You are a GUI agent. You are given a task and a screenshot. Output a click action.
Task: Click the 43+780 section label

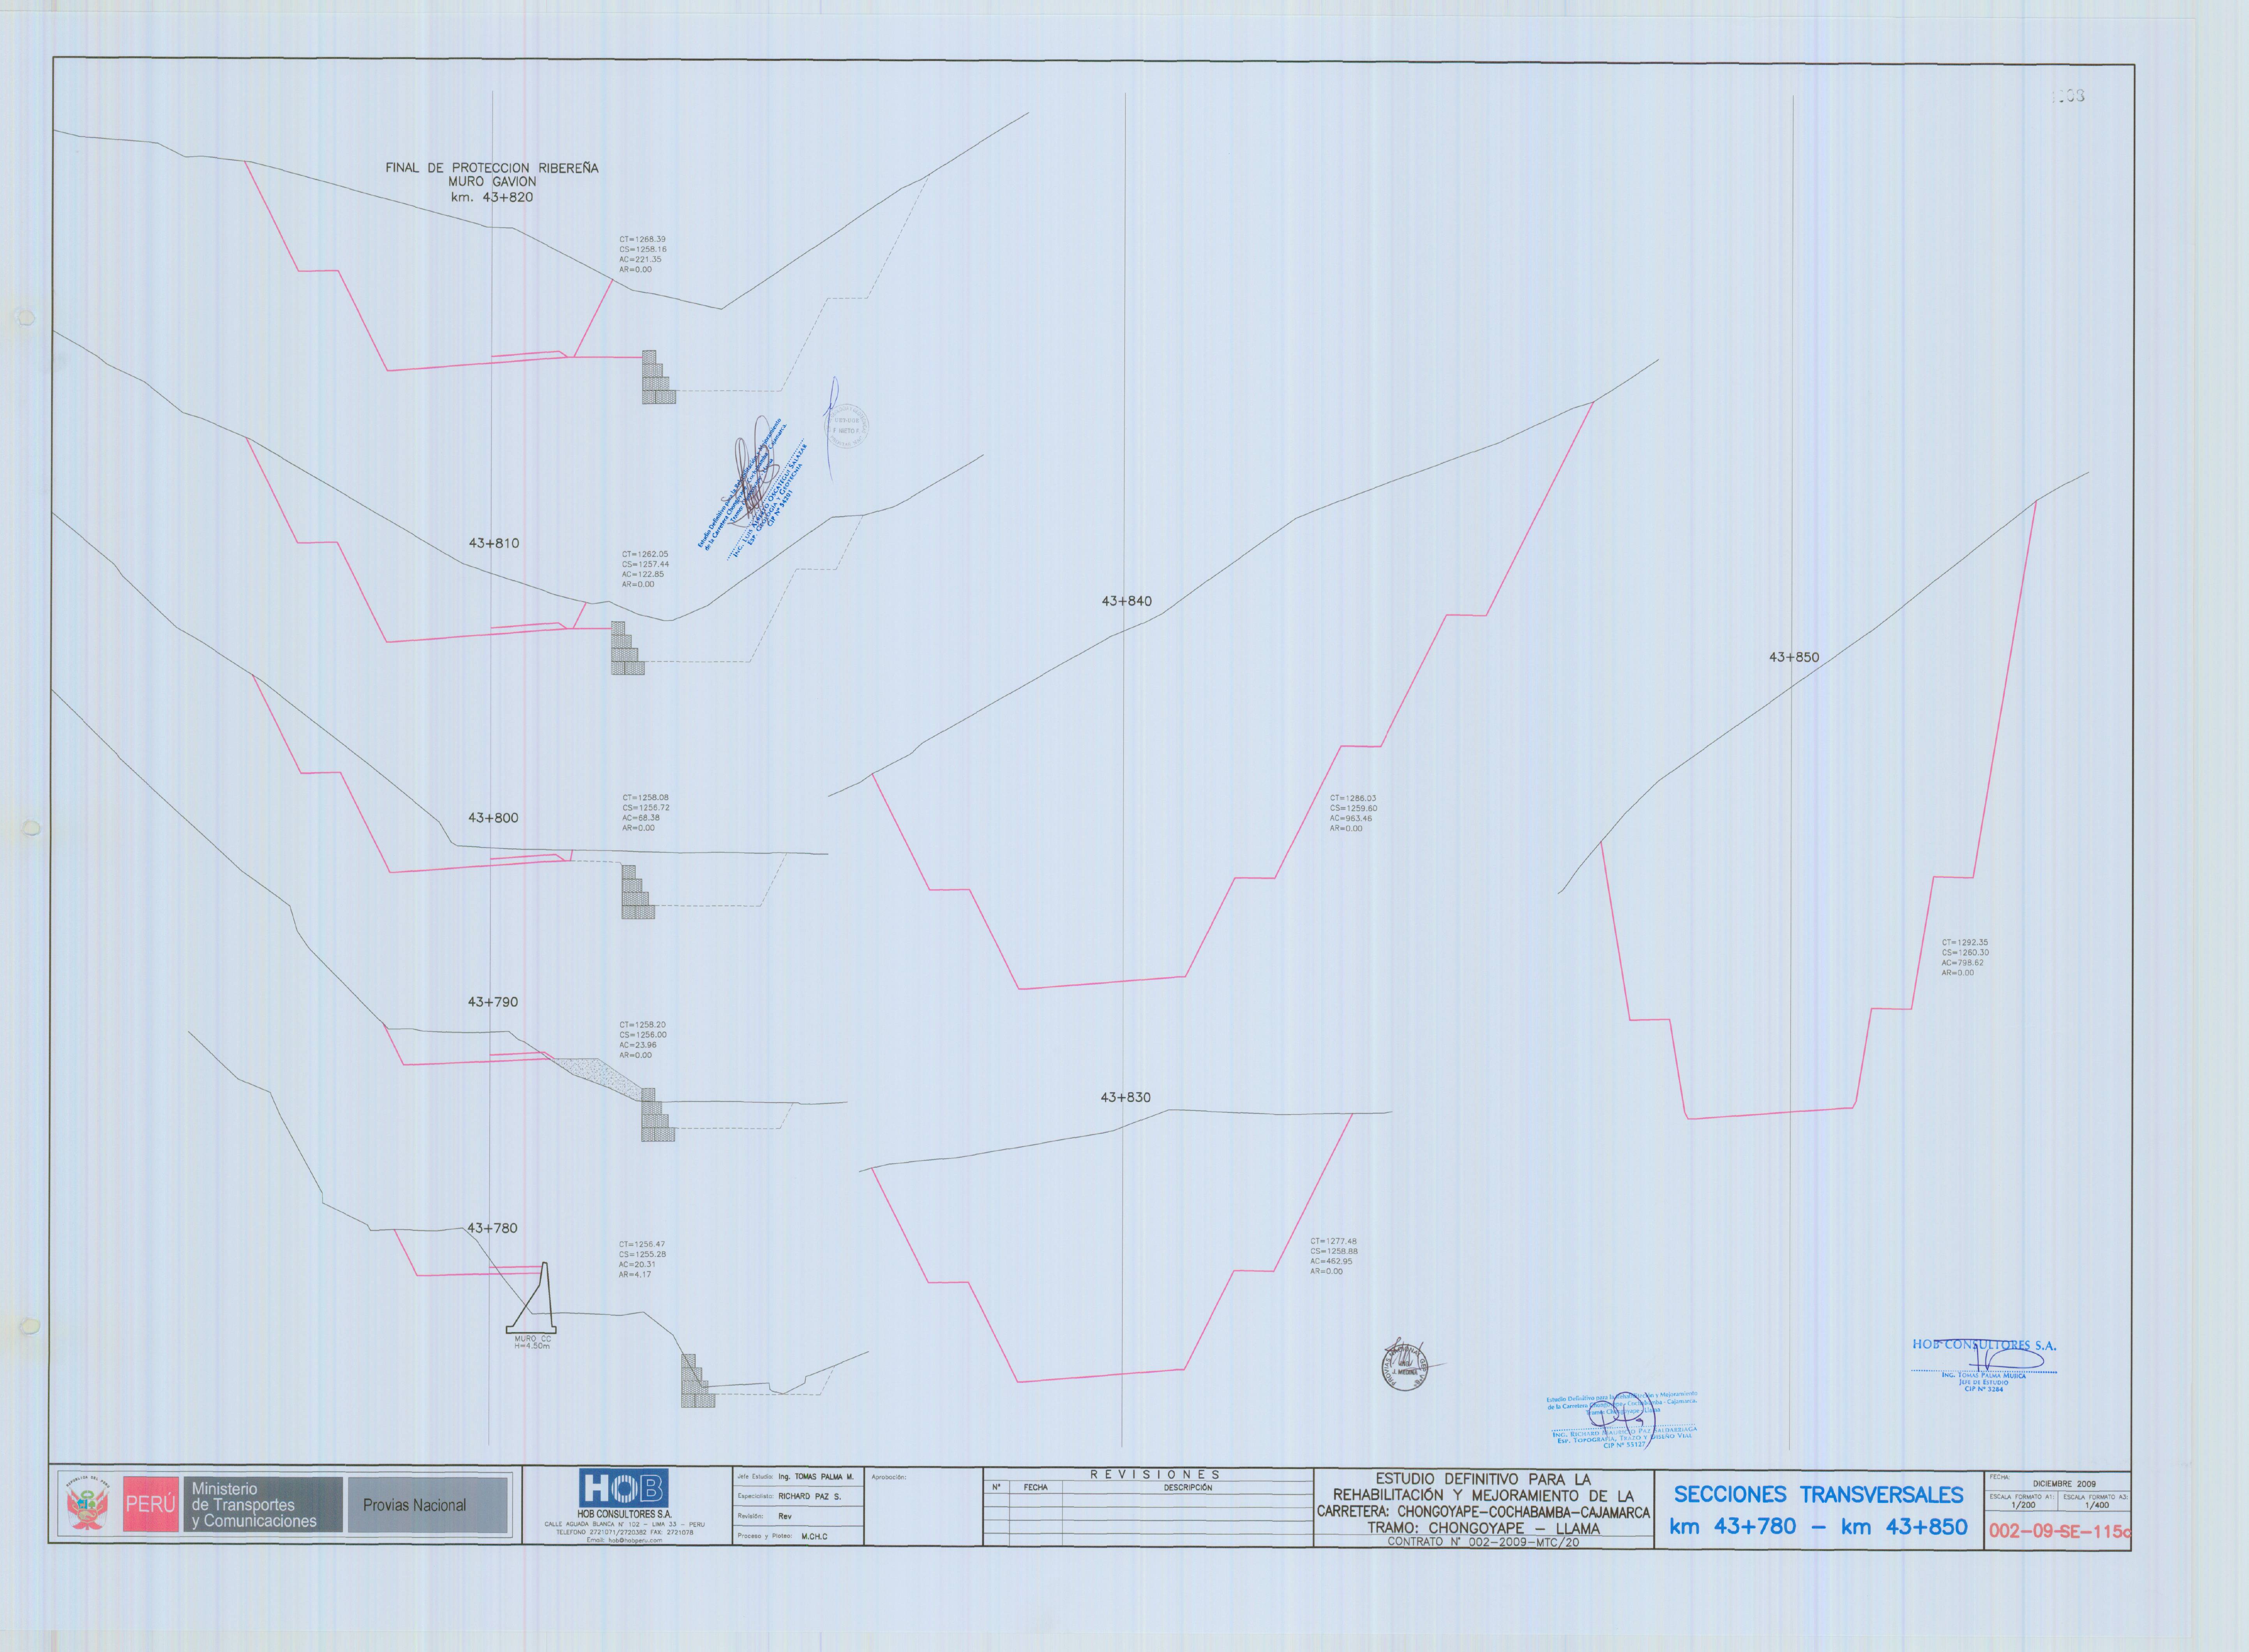[x=492, y=1228]
